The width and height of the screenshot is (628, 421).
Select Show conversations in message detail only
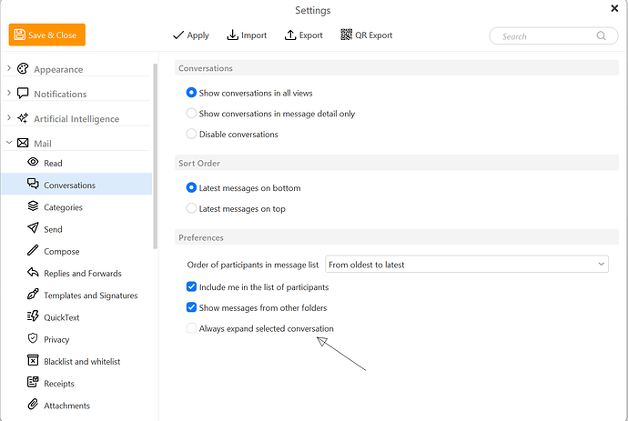tap(191, 114)
